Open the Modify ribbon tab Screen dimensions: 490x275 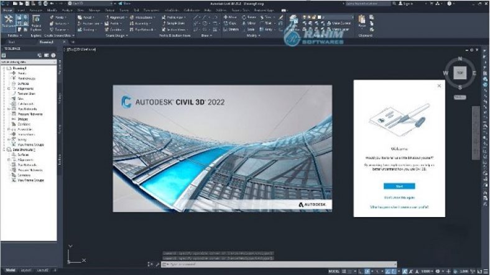(52, 11)
